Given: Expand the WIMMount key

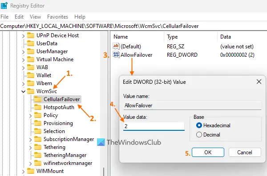Looking at the screenshot, I should tap(23, 172).
